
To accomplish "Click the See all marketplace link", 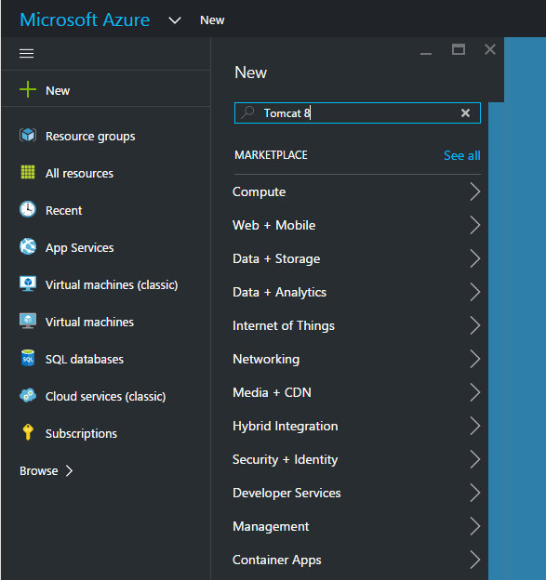I will [462, 155].
